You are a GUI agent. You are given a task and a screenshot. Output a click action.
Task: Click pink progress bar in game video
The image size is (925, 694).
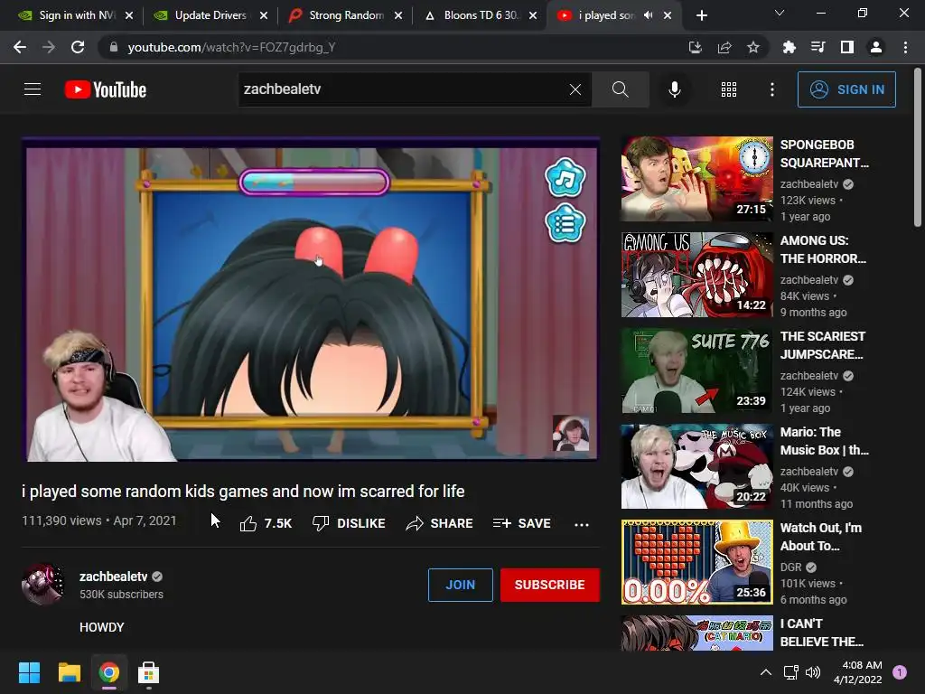pyautogui.click(x=314, y=182)
